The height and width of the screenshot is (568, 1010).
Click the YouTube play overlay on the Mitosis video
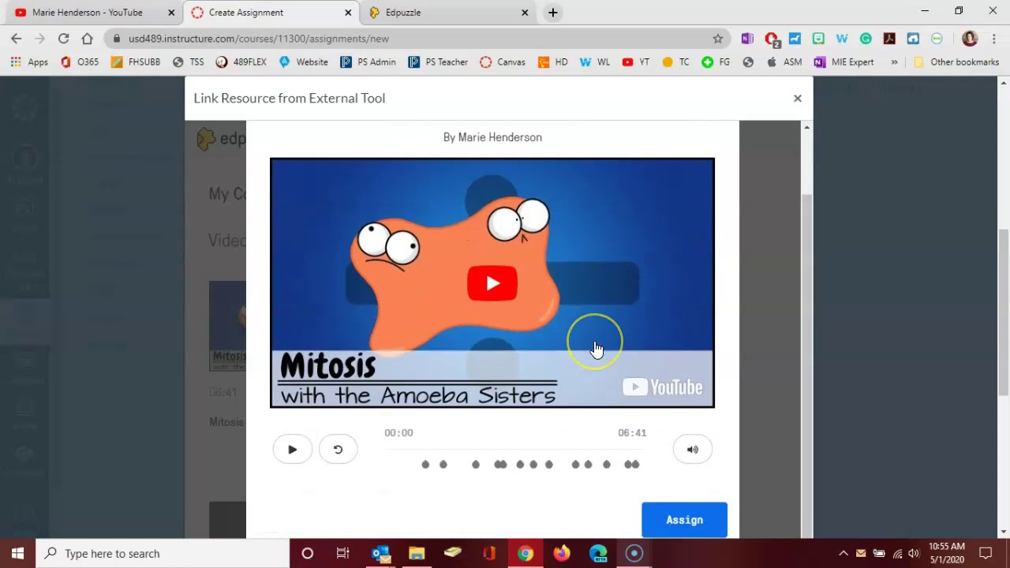(492, 283)
